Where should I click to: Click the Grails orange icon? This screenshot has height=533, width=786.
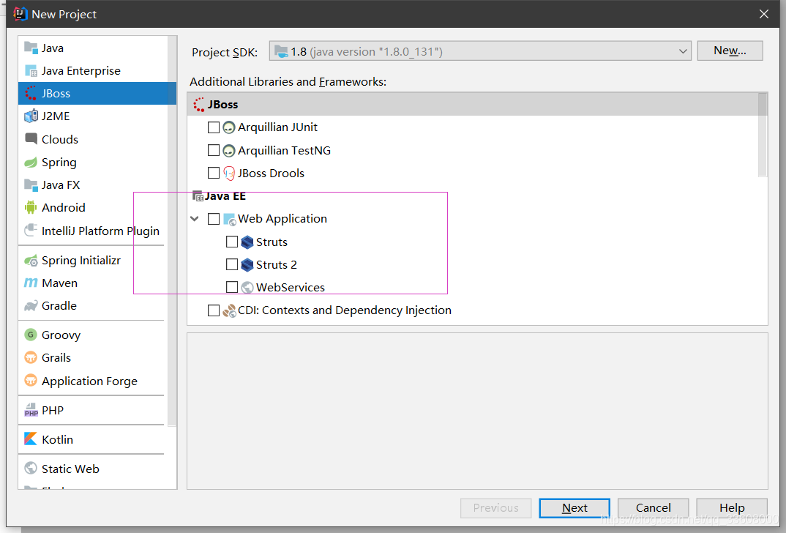pos(31,357)
